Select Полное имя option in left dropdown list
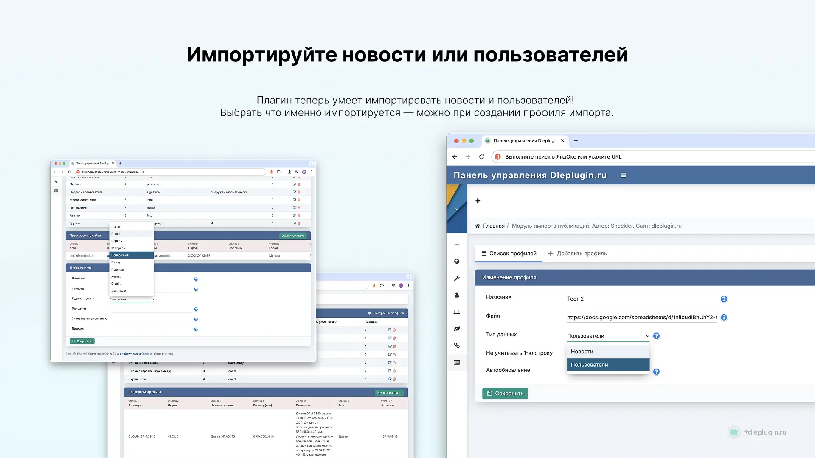 (131, 255)
